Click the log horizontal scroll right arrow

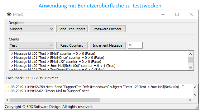pos(190,100)
